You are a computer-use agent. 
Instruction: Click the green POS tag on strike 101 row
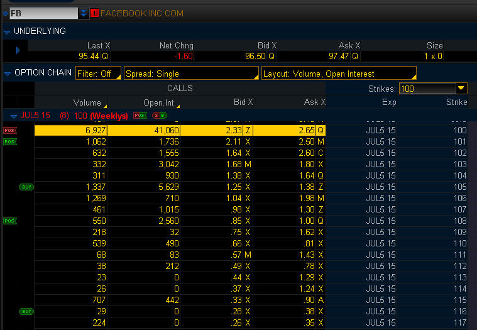[x=9, y=142]
